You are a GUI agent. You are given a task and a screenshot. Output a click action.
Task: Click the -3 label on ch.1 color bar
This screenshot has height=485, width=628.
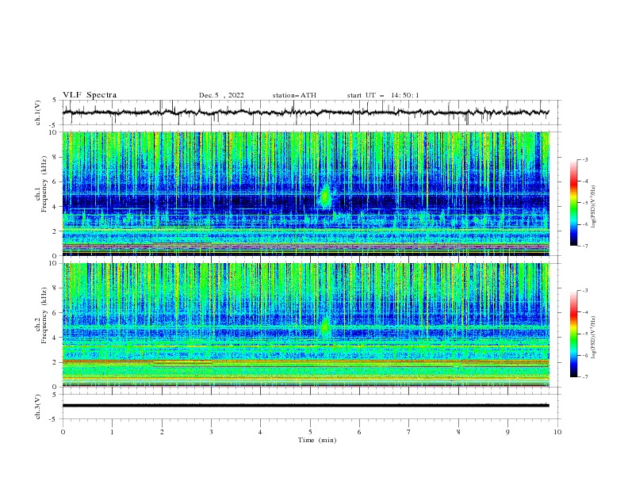pos(584,159)
